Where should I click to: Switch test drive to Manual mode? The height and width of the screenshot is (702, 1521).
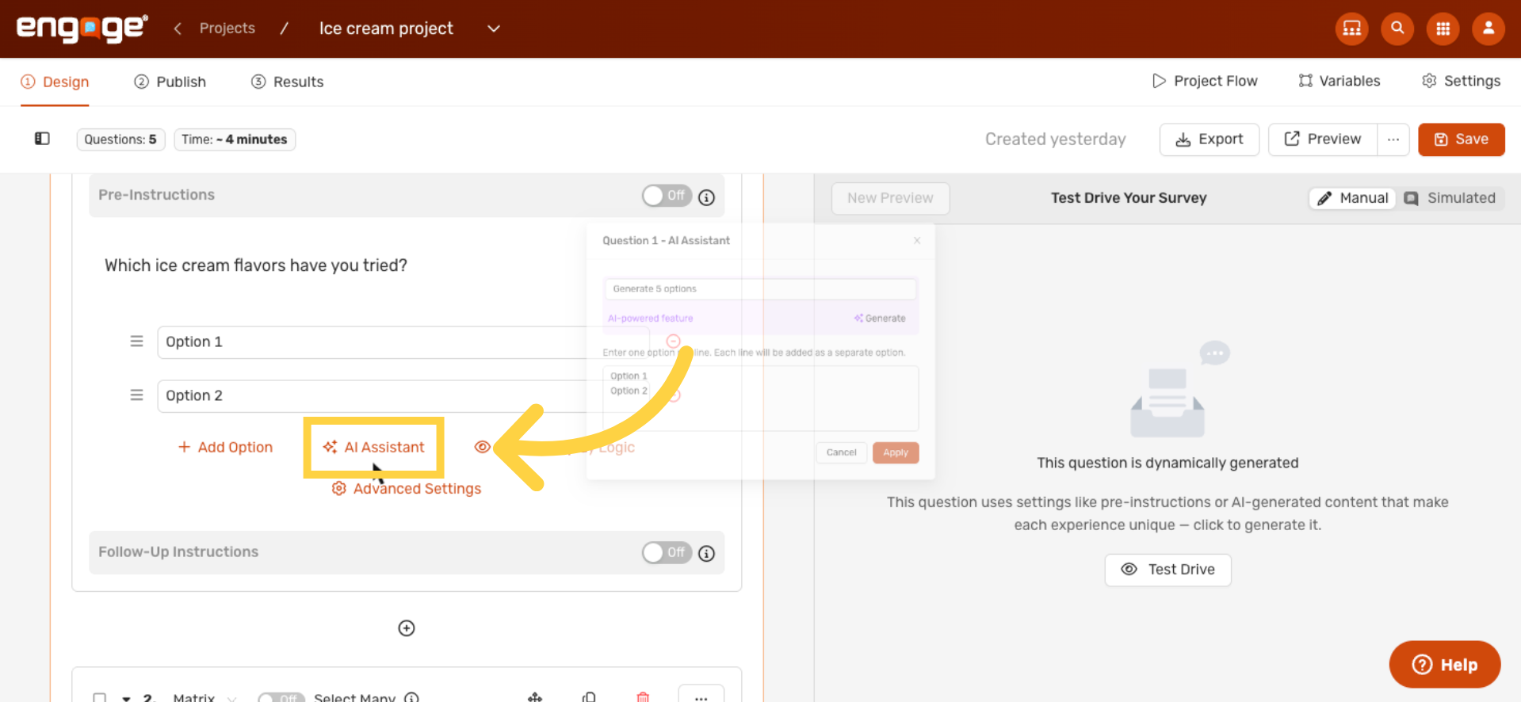(x=1353, y=198)
